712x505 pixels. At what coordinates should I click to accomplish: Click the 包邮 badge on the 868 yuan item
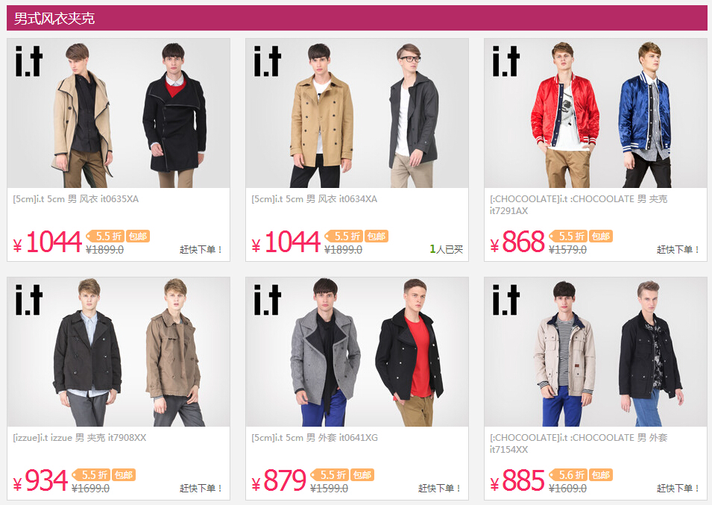(601, 236)
